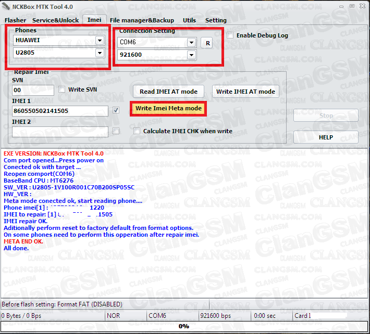Open the Setting tab
Image resolution: width=370 pixels, height=334 pixels.
tap(216, 20)
